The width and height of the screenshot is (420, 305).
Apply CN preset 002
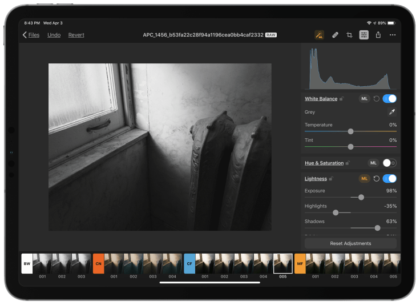tap(134, 263)
